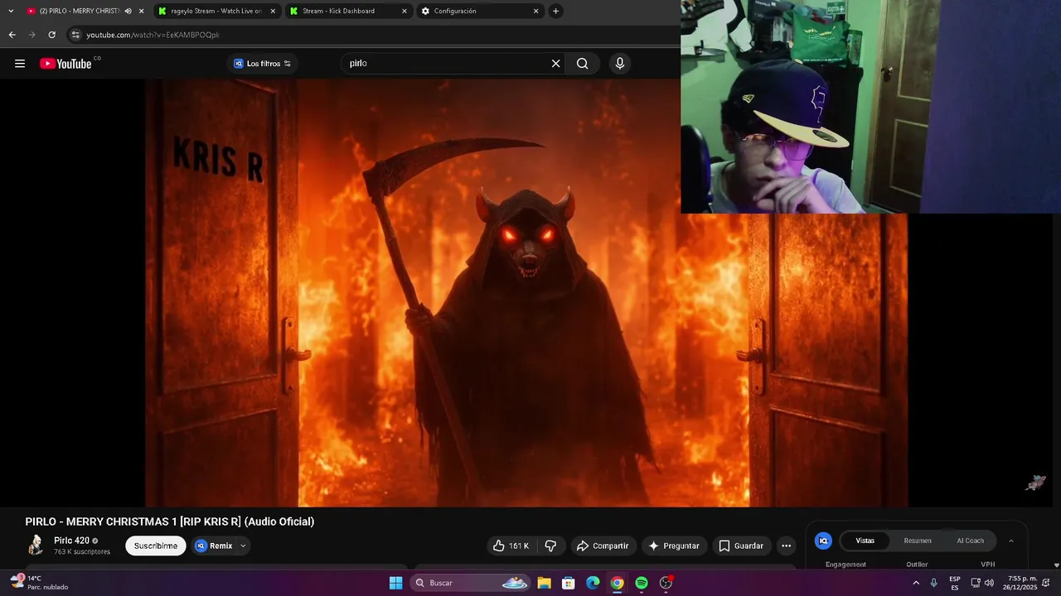Open the tab search dropdown arrow
This screenshot has width=1061, height=596.
point(11,11)
